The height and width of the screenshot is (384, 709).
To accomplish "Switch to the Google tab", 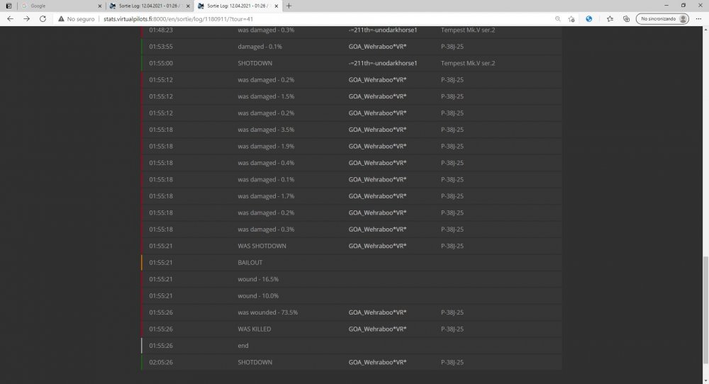I will (60, 6).
